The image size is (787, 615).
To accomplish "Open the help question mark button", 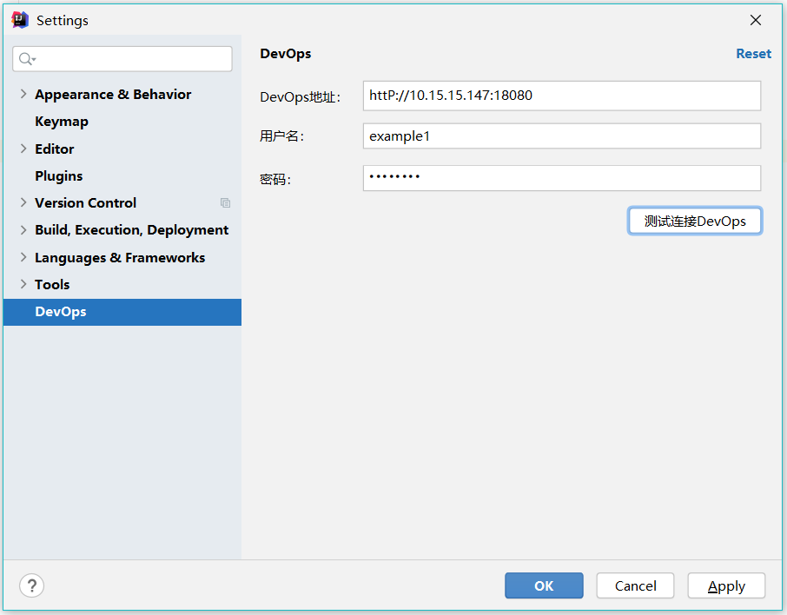I will [x=31, y=585].
